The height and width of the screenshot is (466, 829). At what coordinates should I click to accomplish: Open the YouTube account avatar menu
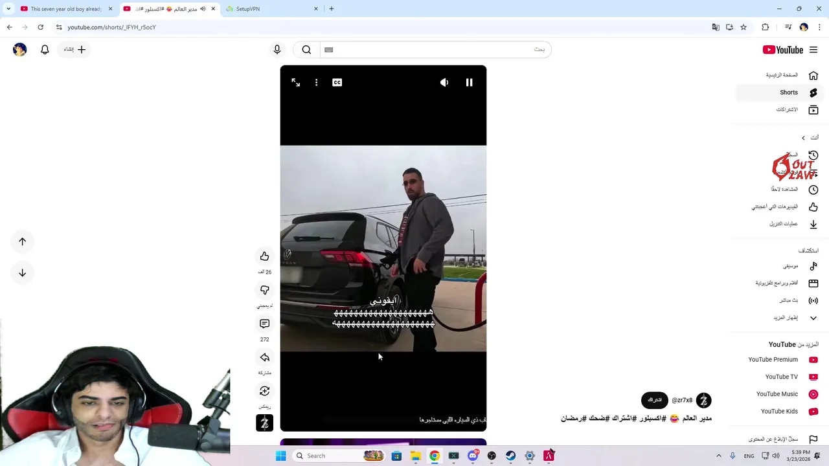[19, 50]
